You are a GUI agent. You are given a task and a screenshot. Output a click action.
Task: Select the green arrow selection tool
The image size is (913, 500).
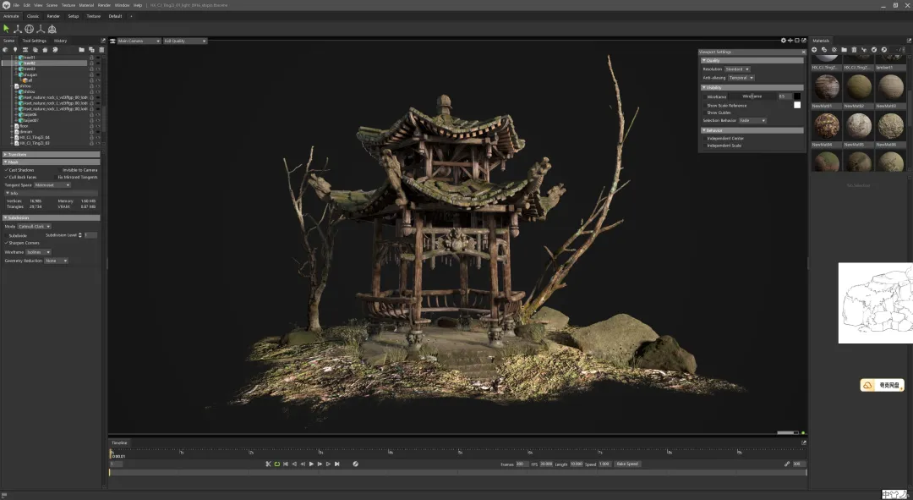(x=6, y=29)
